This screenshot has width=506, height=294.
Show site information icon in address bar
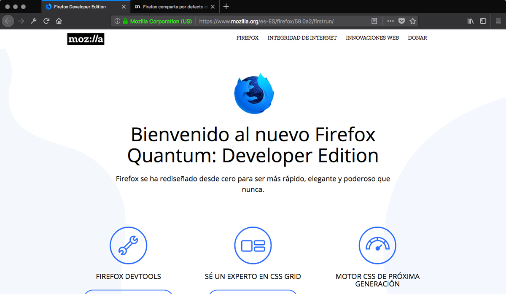tap(117, 21)
